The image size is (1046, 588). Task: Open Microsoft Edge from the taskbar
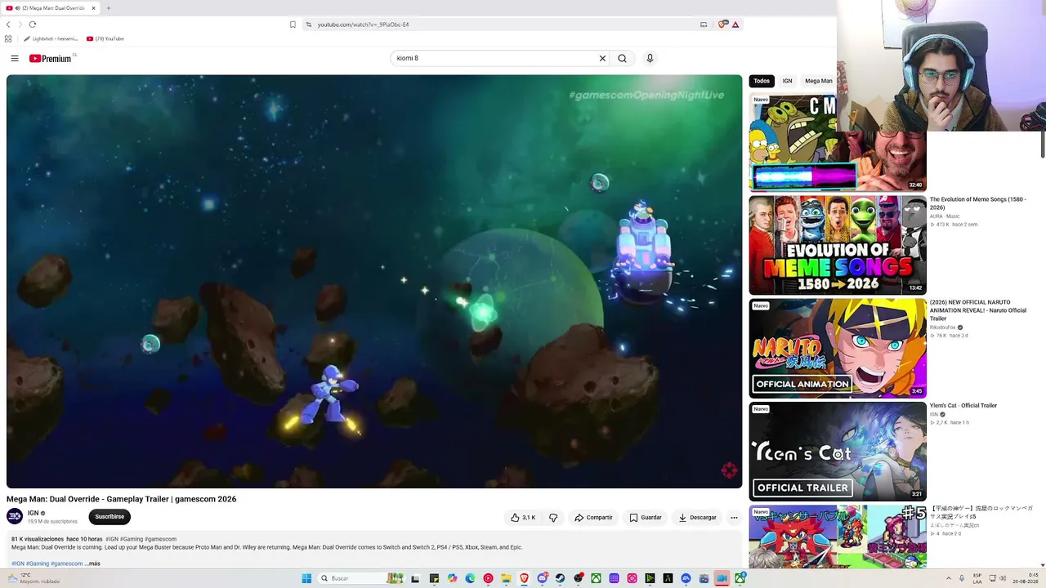[470, 578]
